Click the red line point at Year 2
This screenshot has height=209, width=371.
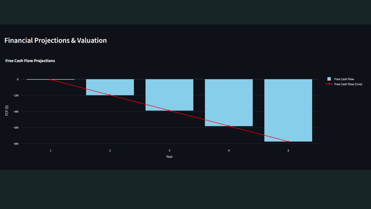[110, 95]
